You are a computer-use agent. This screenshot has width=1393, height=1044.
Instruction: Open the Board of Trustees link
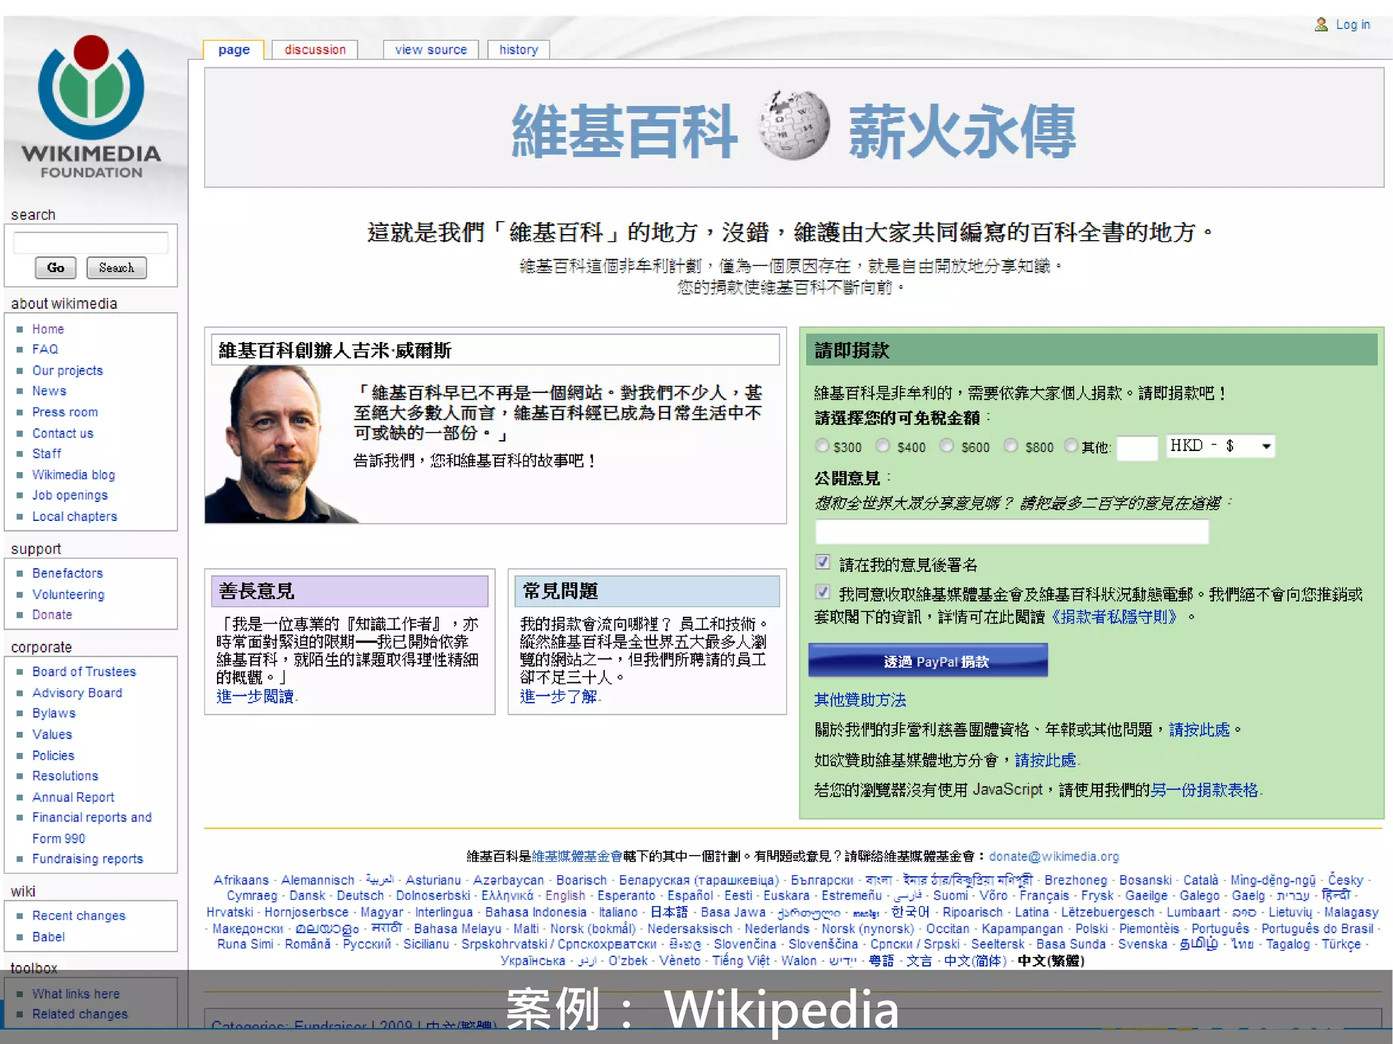pyautogui.click(x=84, y=672)
